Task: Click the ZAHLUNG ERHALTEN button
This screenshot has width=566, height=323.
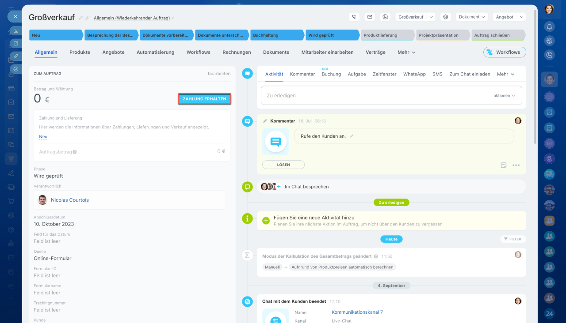Action: tap(204, 99)
